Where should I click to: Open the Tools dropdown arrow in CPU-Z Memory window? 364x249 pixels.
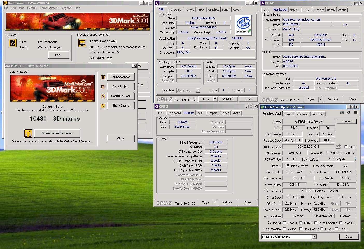[x=215, y=202]
